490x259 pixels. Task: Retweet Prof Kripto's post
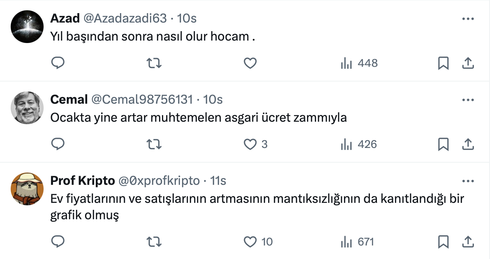click(154, 242)
